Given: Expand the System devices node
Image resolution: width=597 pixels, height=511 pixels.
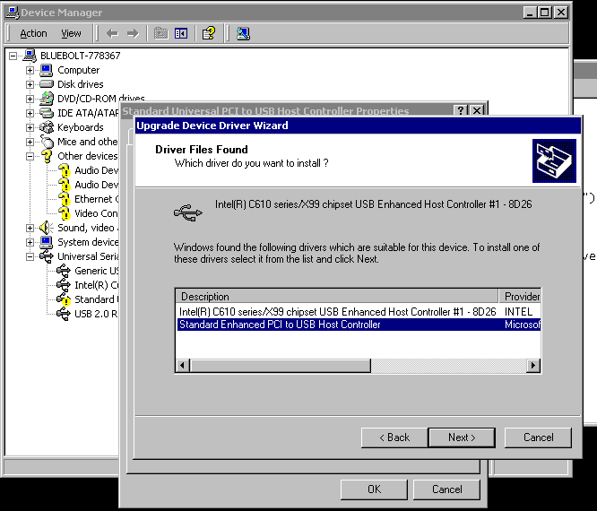Looking at the screenshot, I should 30,242.
